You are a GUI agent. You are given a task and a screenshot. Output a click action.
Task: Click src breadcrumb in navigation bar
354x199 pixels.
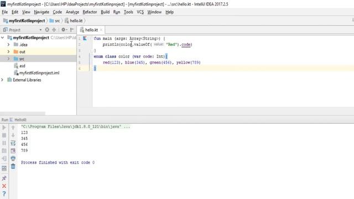click(58, 21)
